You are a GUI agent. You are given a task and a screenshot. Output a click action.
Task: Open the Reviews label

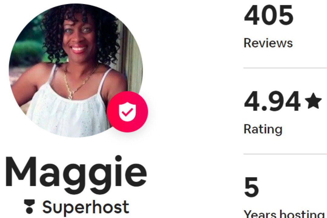tap(268, 43)
